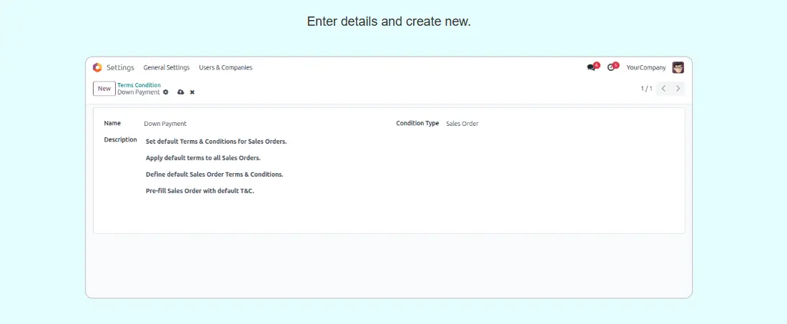Image resolution: width=787 pixels, height=324 pixels.
Task: Go to the next record arrow
Action: 678,89
